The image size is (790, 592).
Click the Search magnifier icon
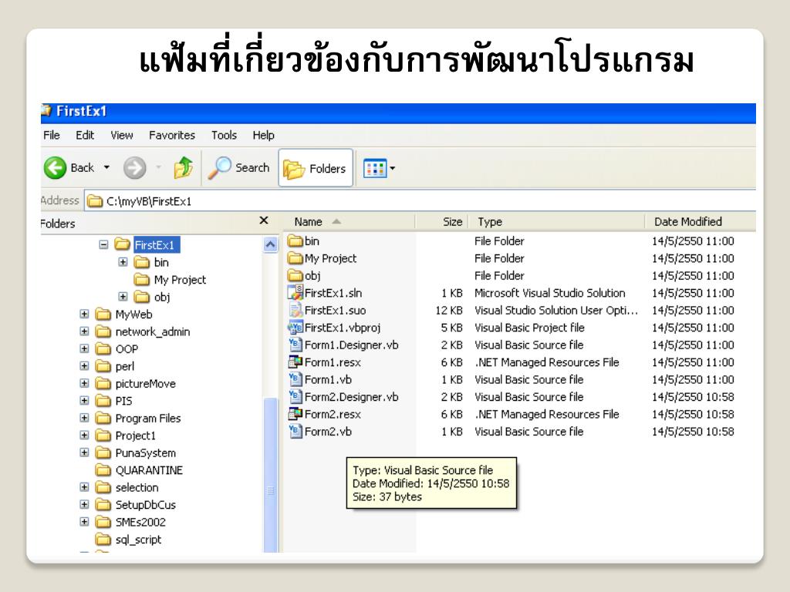tap(220, 167)
